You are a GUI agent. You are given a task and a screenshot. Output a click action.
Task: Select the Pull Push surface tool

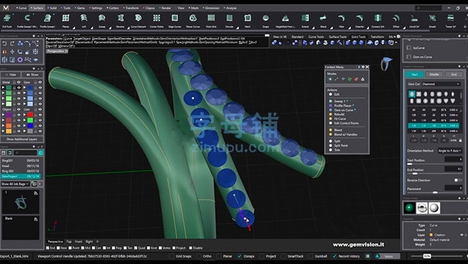7,21
